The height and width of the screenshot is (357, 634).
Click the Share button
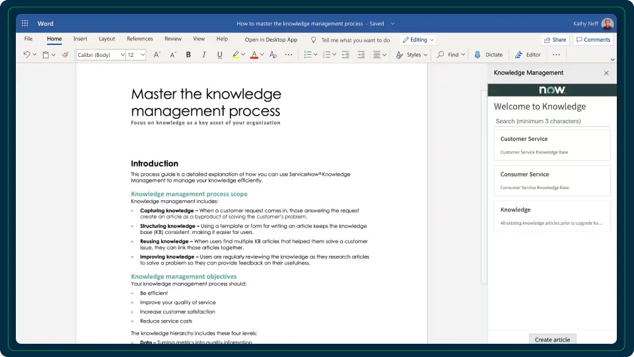click(555, 40)
